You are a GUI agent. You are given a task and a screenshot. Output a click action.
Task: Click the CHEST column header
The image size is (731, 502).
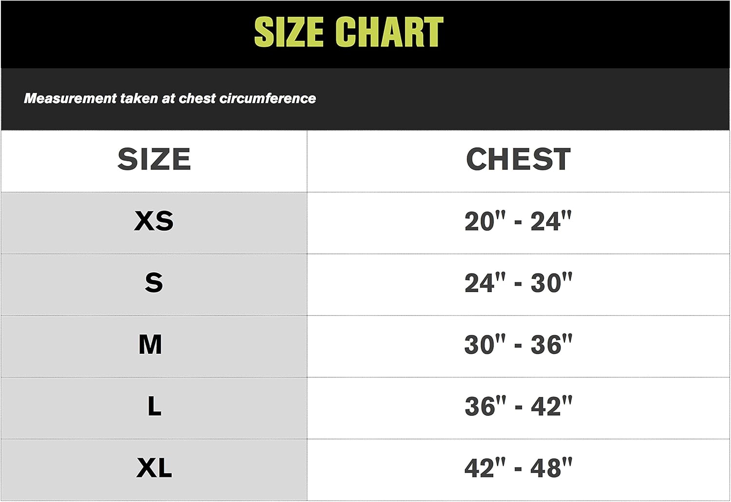518,159
